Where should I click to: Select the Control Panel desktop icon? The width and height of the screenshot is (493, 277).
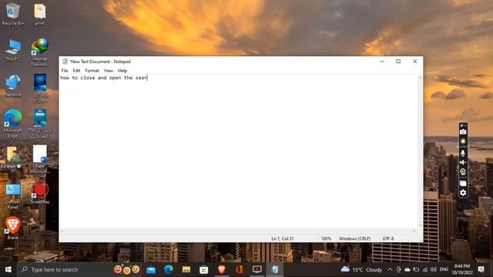coord(12,197)
